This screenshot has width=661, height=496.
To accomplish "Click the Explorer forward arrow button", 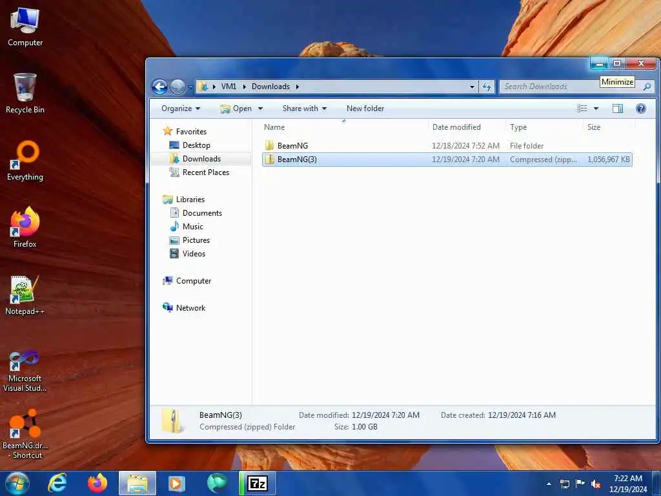I will [x=178, y=87].
